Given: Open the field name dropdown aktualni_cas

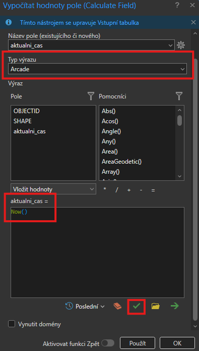Looking at the screenshot, I should pos(91,45).
